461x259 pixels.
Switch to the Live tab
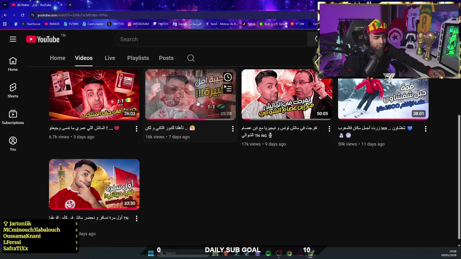pyautogui.click(x=110, y=58)
